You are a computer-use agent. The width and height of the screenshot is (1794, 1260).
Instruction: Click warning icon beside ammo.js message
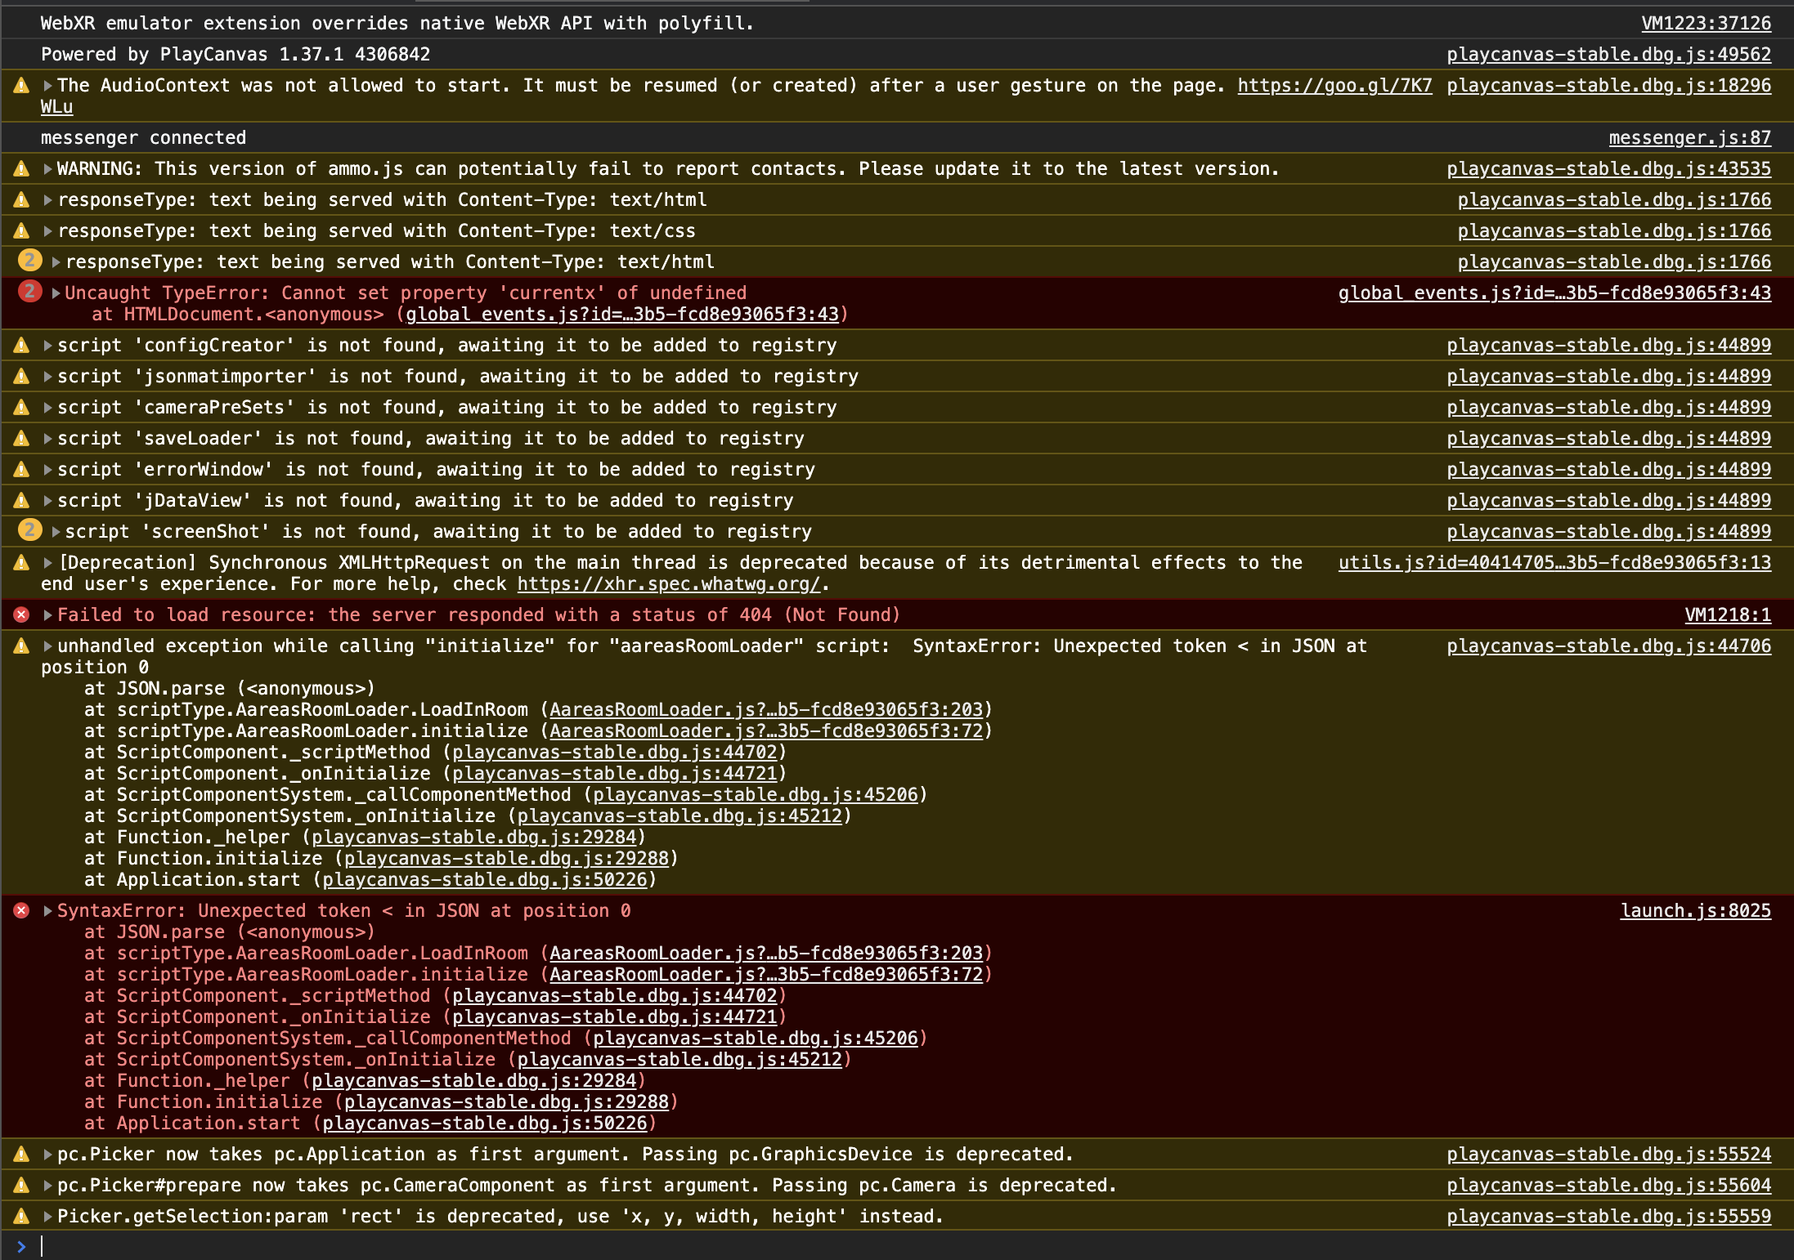click(22, 169)
